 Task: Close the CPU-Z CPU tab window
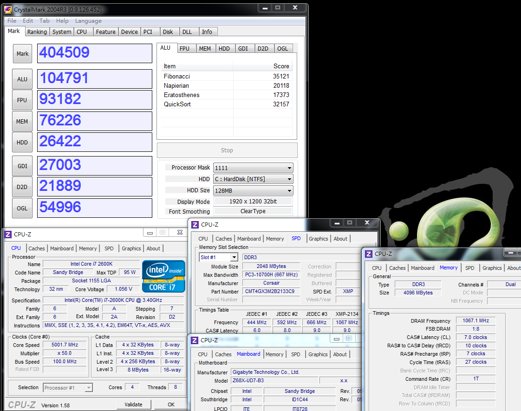pyautogui.click(x=180, y=232)
